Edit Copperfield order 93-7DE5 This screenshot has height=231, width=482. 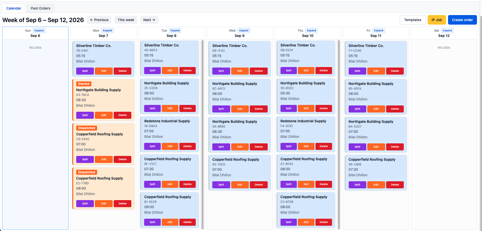(240, 185)
